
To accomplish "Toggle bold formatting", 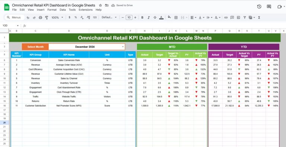I will click(142, 17).
